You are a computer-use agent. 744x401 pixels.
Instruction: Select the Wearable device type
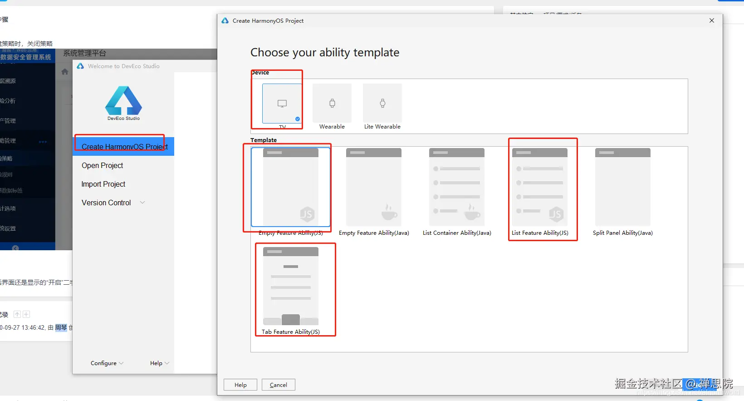(332, 104)
